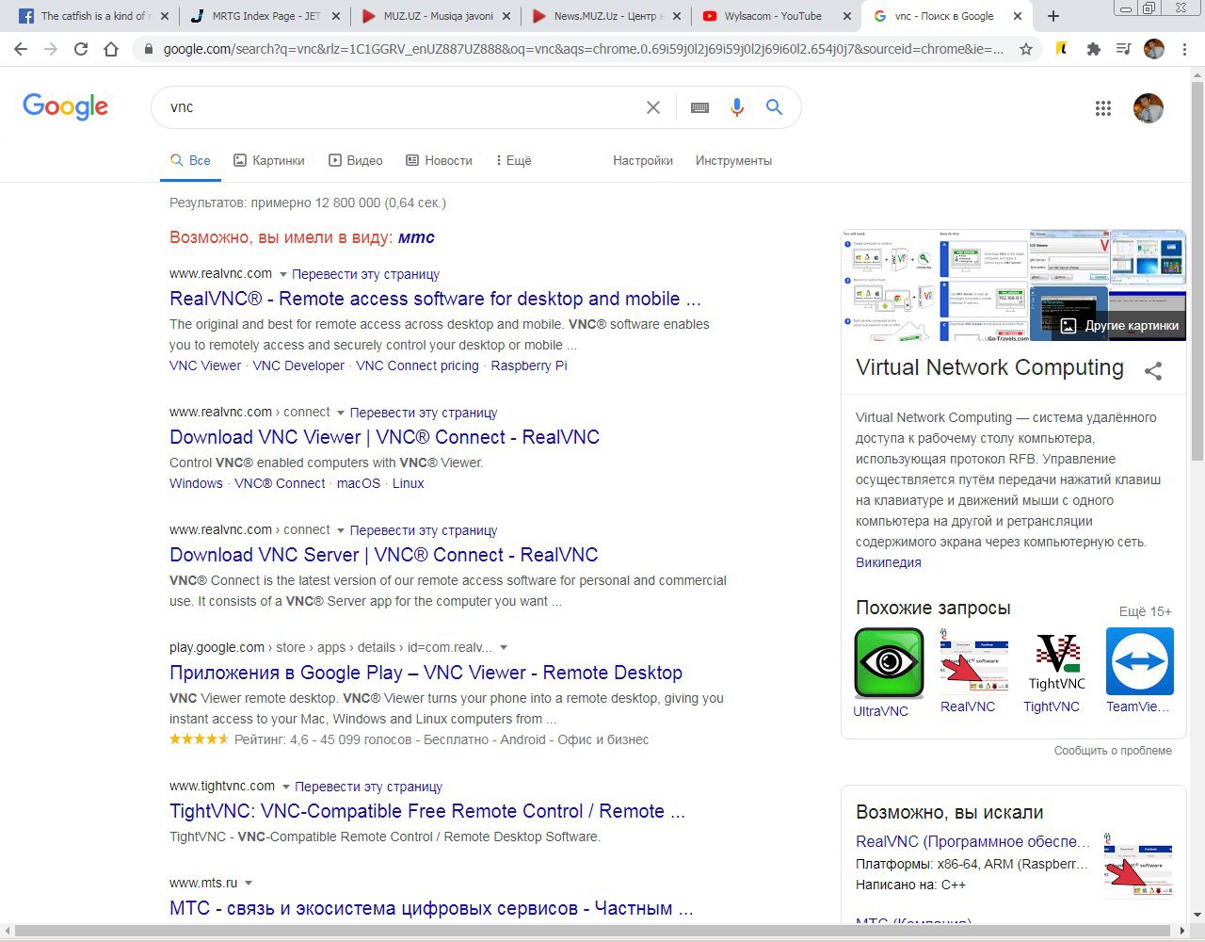Open the RealVNC related search thumbnail
The height and width of the screenshot is (942, 1205).
(973, 663)
